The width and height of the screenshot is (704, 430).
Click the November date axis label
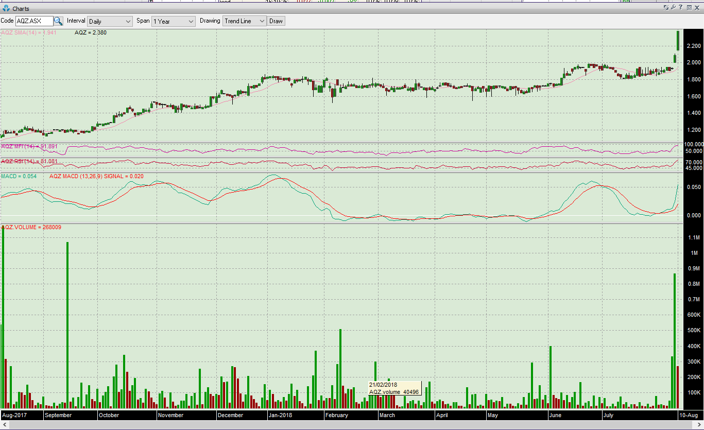click(x=170, y=415)
